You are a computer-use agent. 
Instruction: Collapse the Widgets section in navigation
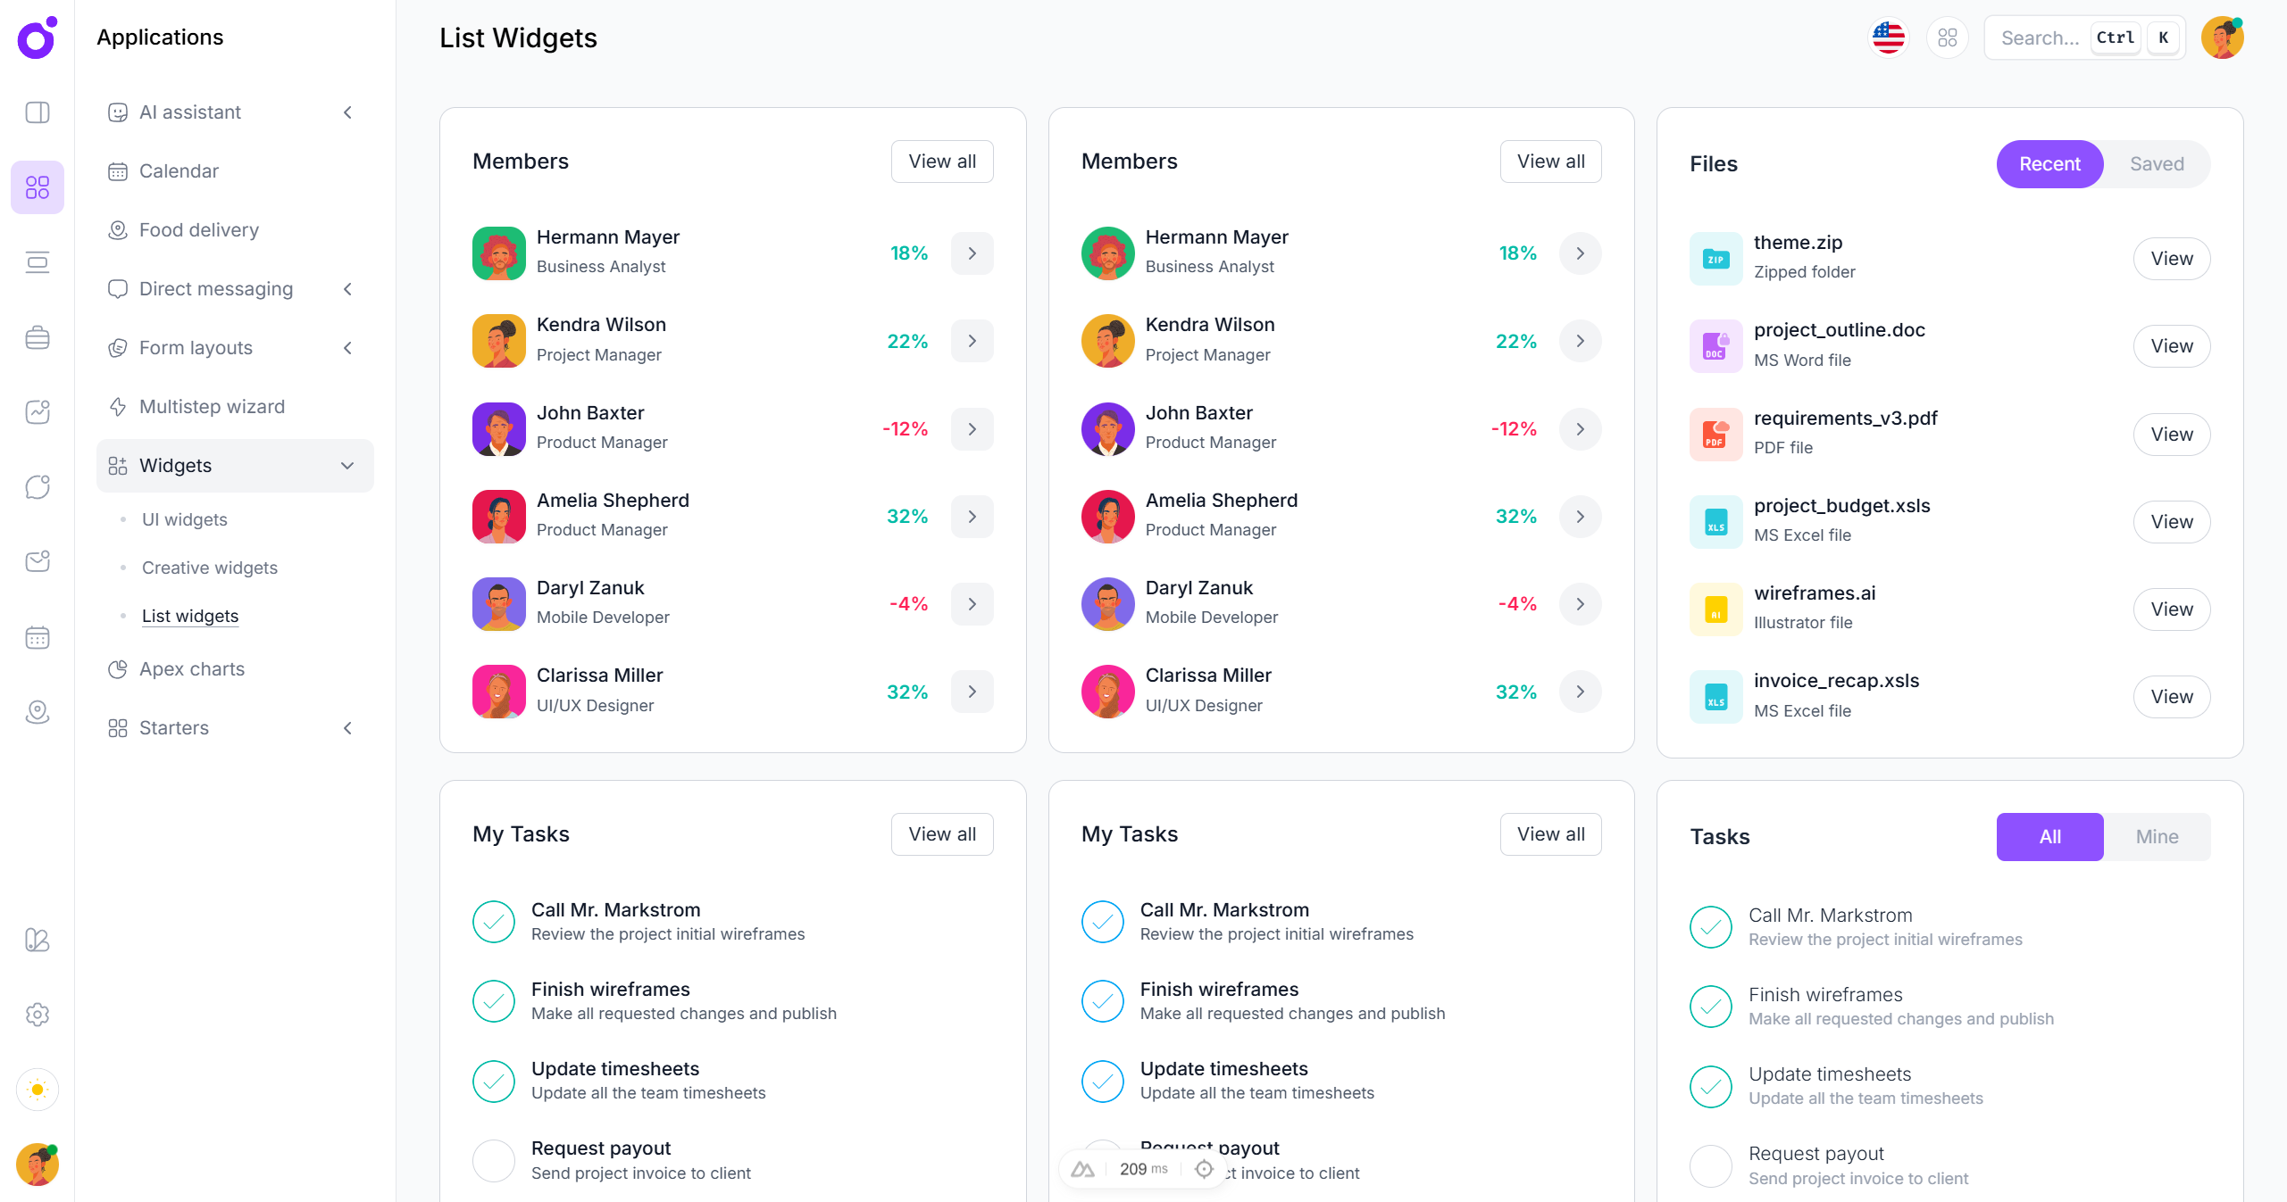pyautogui.click(x=347, y=465)
